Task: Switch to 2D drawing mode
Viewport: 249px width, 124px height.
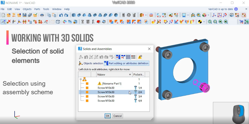Action: pos(241,22)
